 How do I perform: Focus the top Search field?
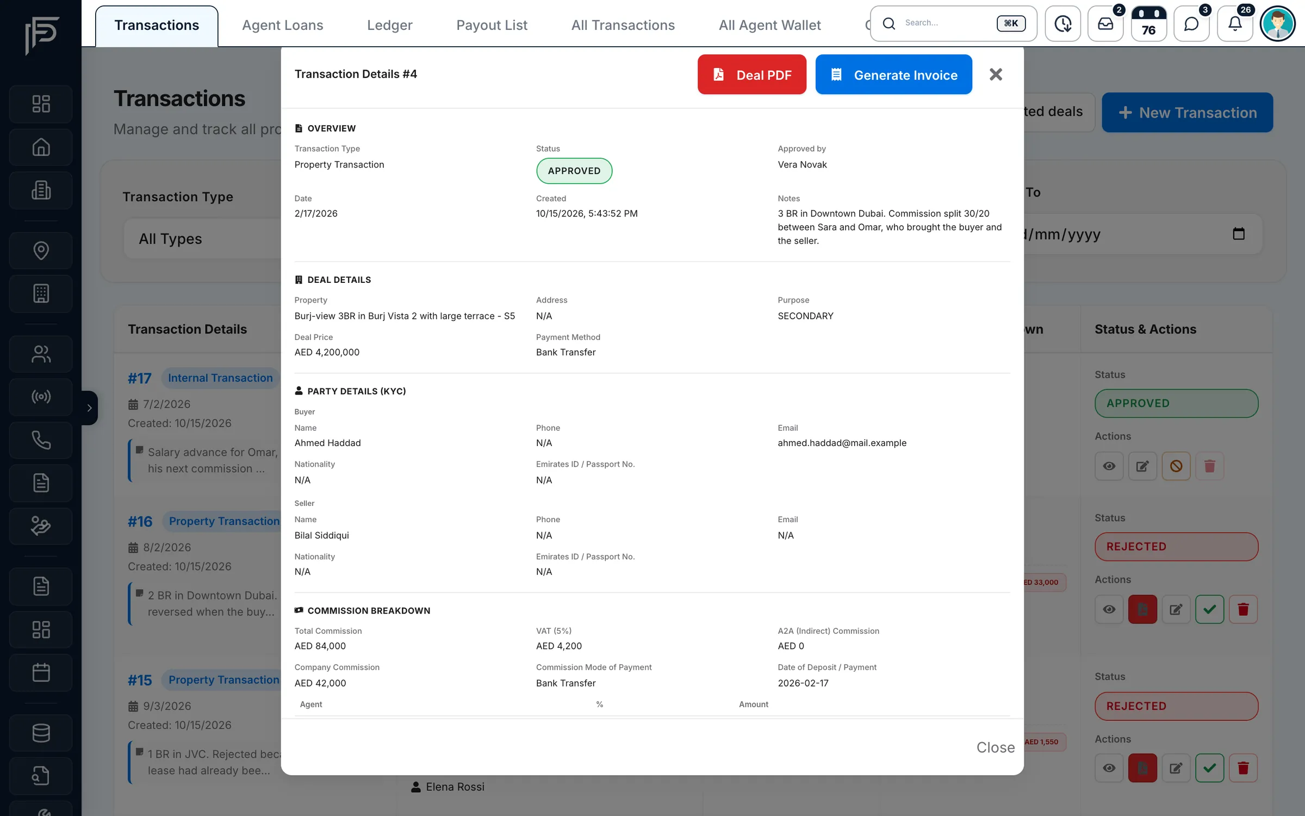[x=953, y=23]
